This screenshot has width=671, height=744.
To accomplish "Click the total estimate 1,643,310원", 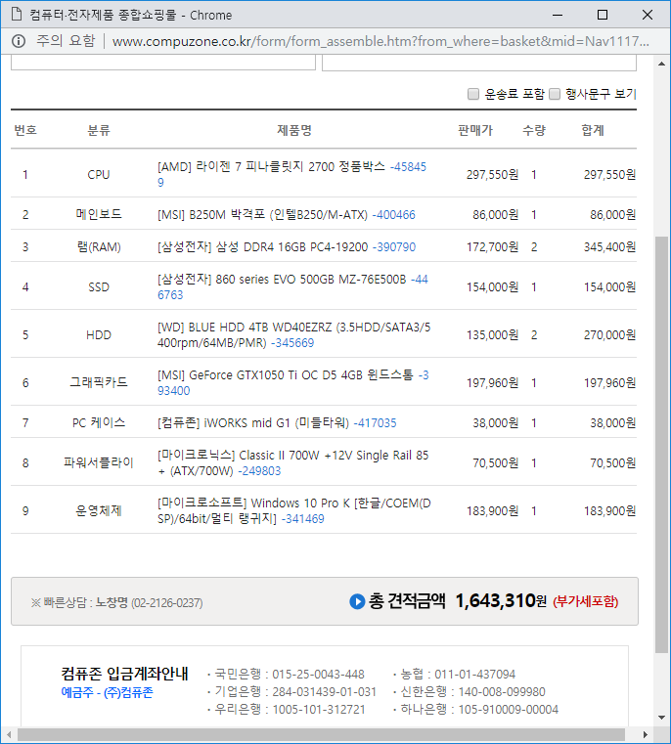I will click(501, 601).
